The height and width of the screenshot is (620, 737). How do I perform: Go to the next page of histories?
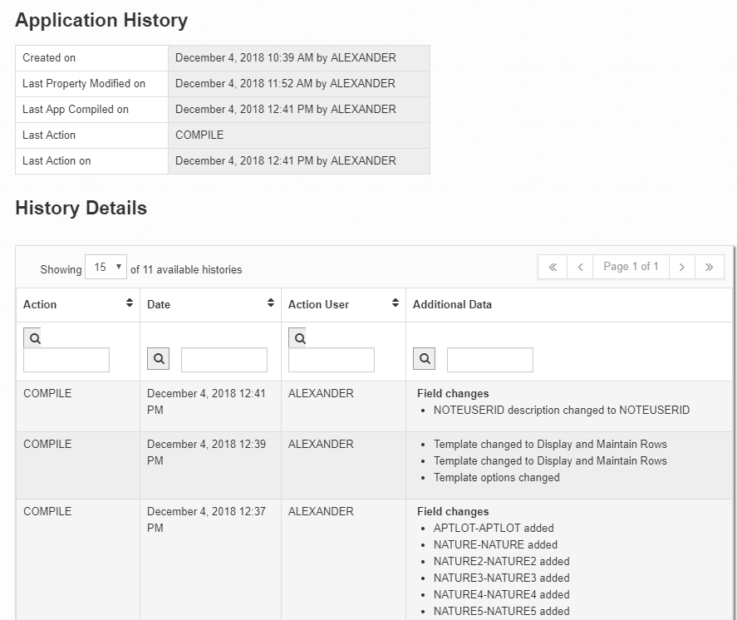pyautogui.click(x=681, y=266)
